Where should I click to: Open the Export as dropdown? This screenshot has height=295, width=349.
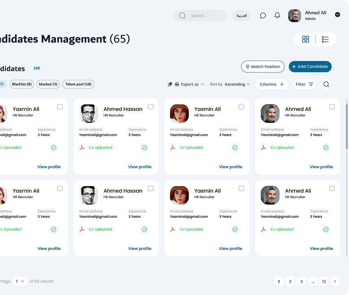pyautogui.click(x=192, y=84)
